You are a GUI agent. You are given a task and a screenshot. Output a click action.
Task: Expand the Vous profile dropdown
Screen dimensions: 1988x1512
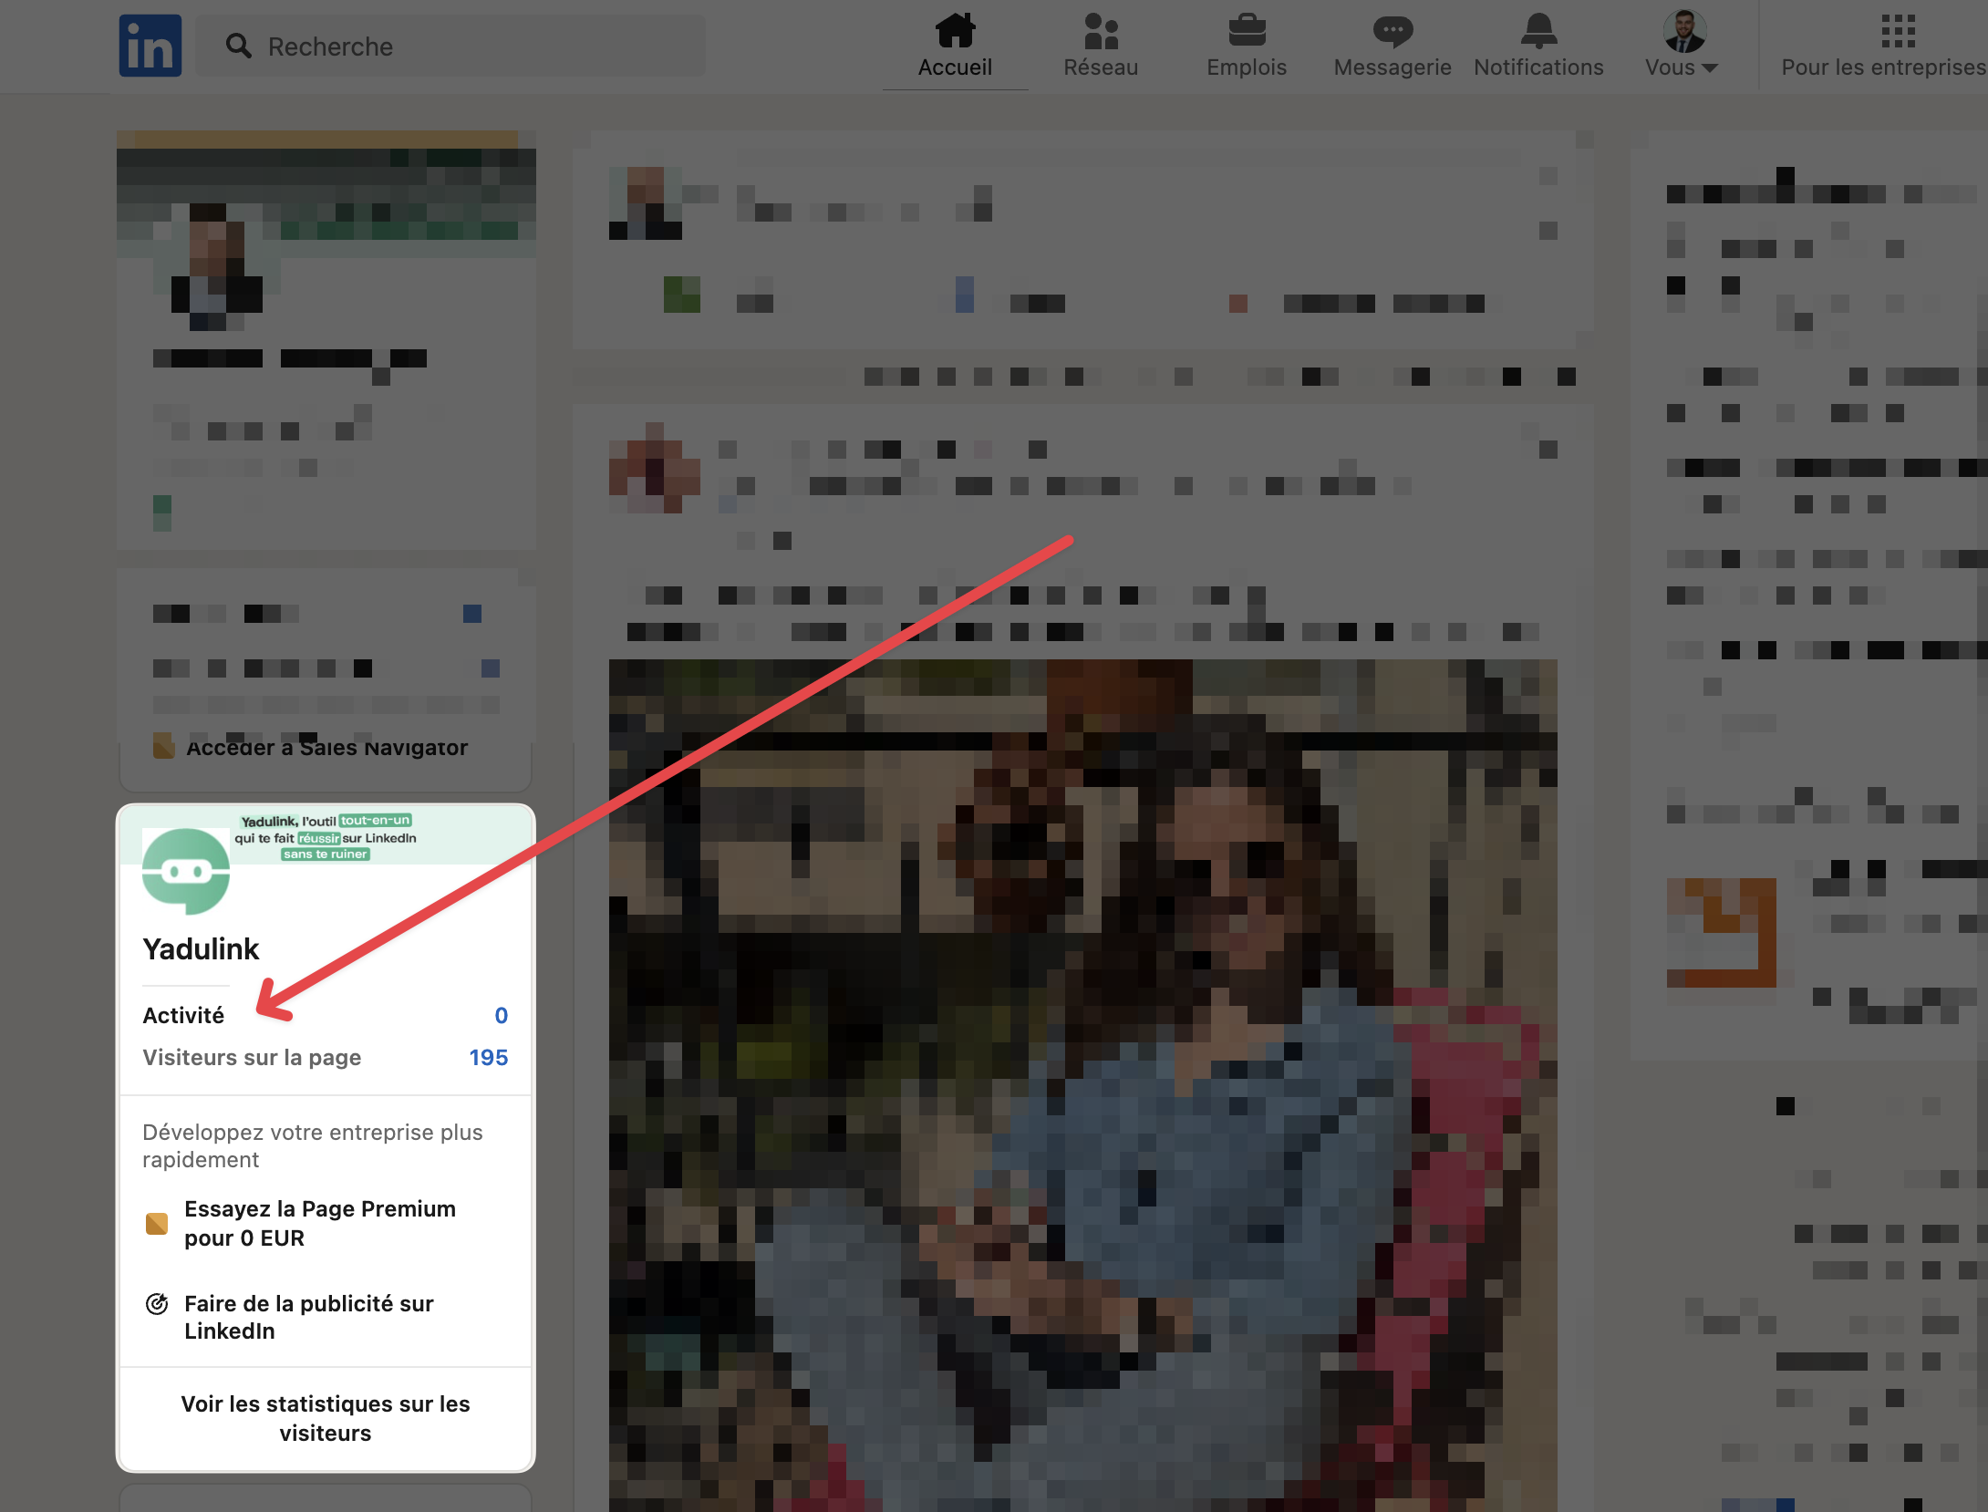[x=1682, y=67]
